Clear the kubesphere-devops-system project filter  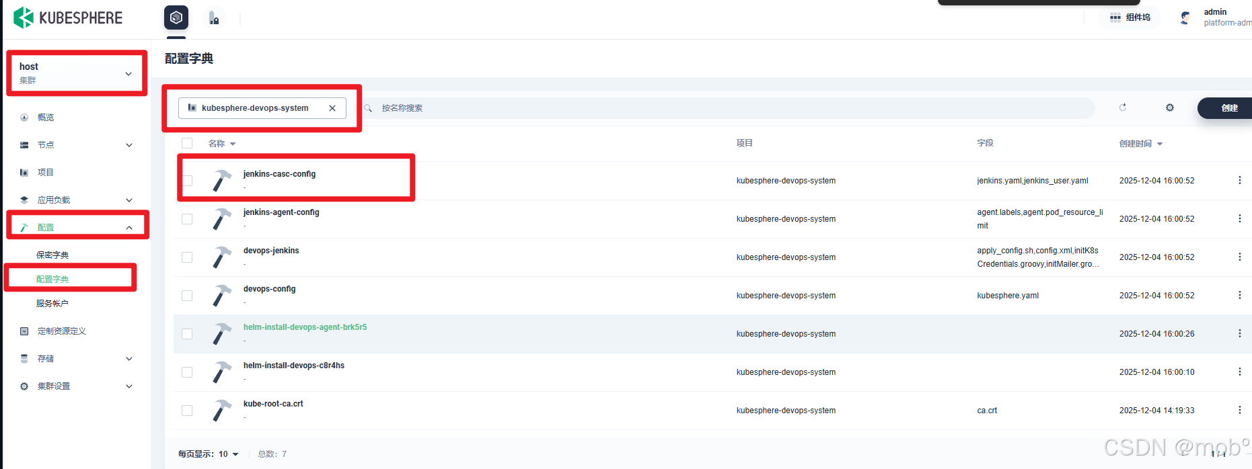[332, 108]
